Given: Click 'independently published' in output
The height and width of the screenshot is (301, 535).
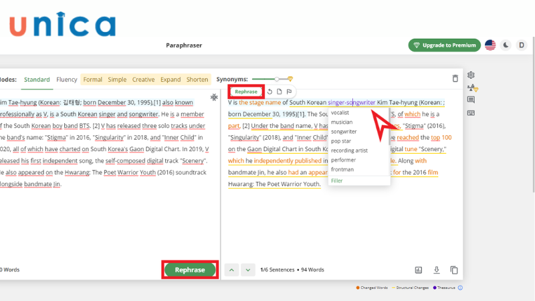Looking at the screenshot, I should (288, 161).
